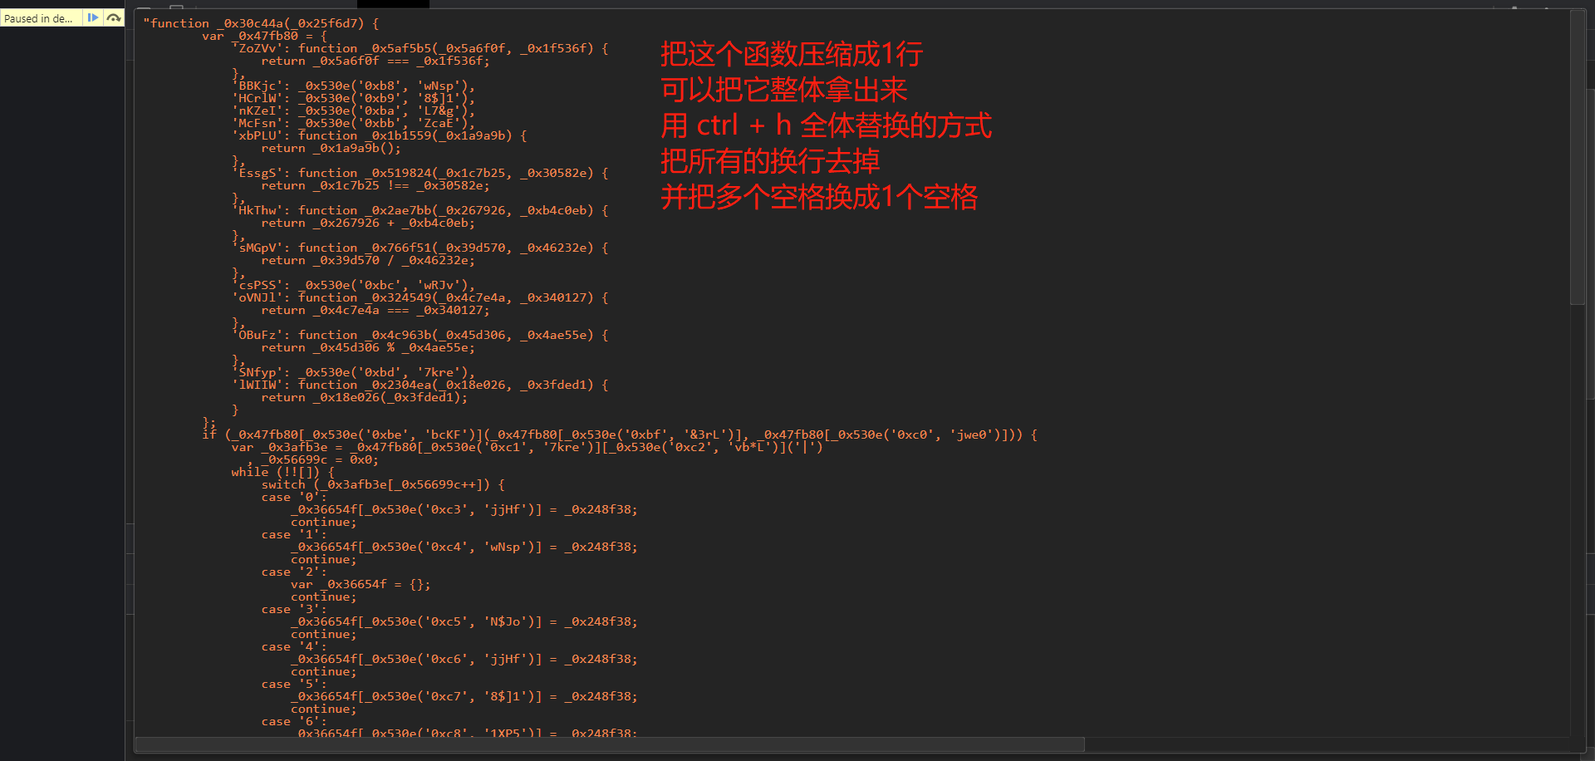Click the continue statement under case '1'
Screen dimensions: 1595x761
(x=322, y=559)
